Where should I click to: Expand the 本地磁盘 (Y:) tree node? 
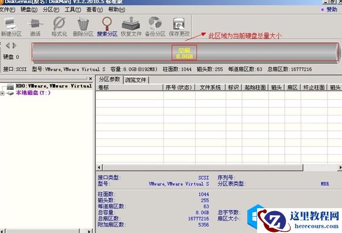(x=2, y=93)
